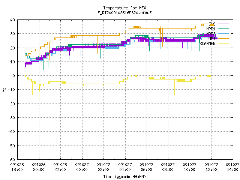
Task: Click the y-axis tick label 30
Action: (12, 34)
